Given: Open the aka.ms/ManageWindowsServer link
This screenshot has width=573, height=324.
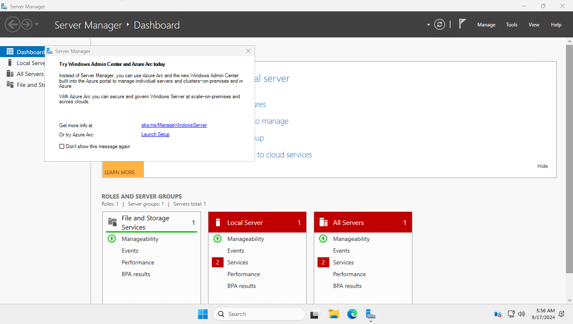Looking at the screenshot, I should pos(174,125).
